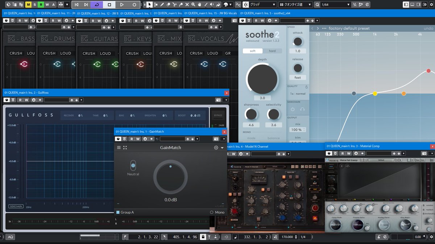Image resolution: width=435 pixels, height=244 pixels.
Task: Select GainMatch Group A checkbox
Action: pyautogui.click(x=118, y=212)
